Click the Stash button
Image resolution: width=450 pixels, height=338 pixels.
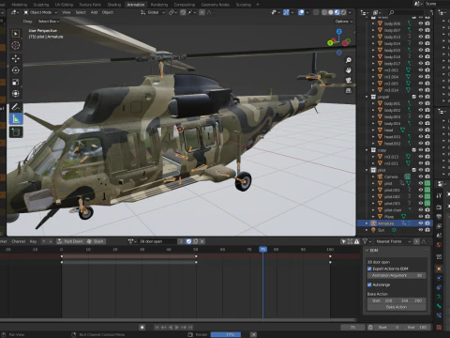96,241
